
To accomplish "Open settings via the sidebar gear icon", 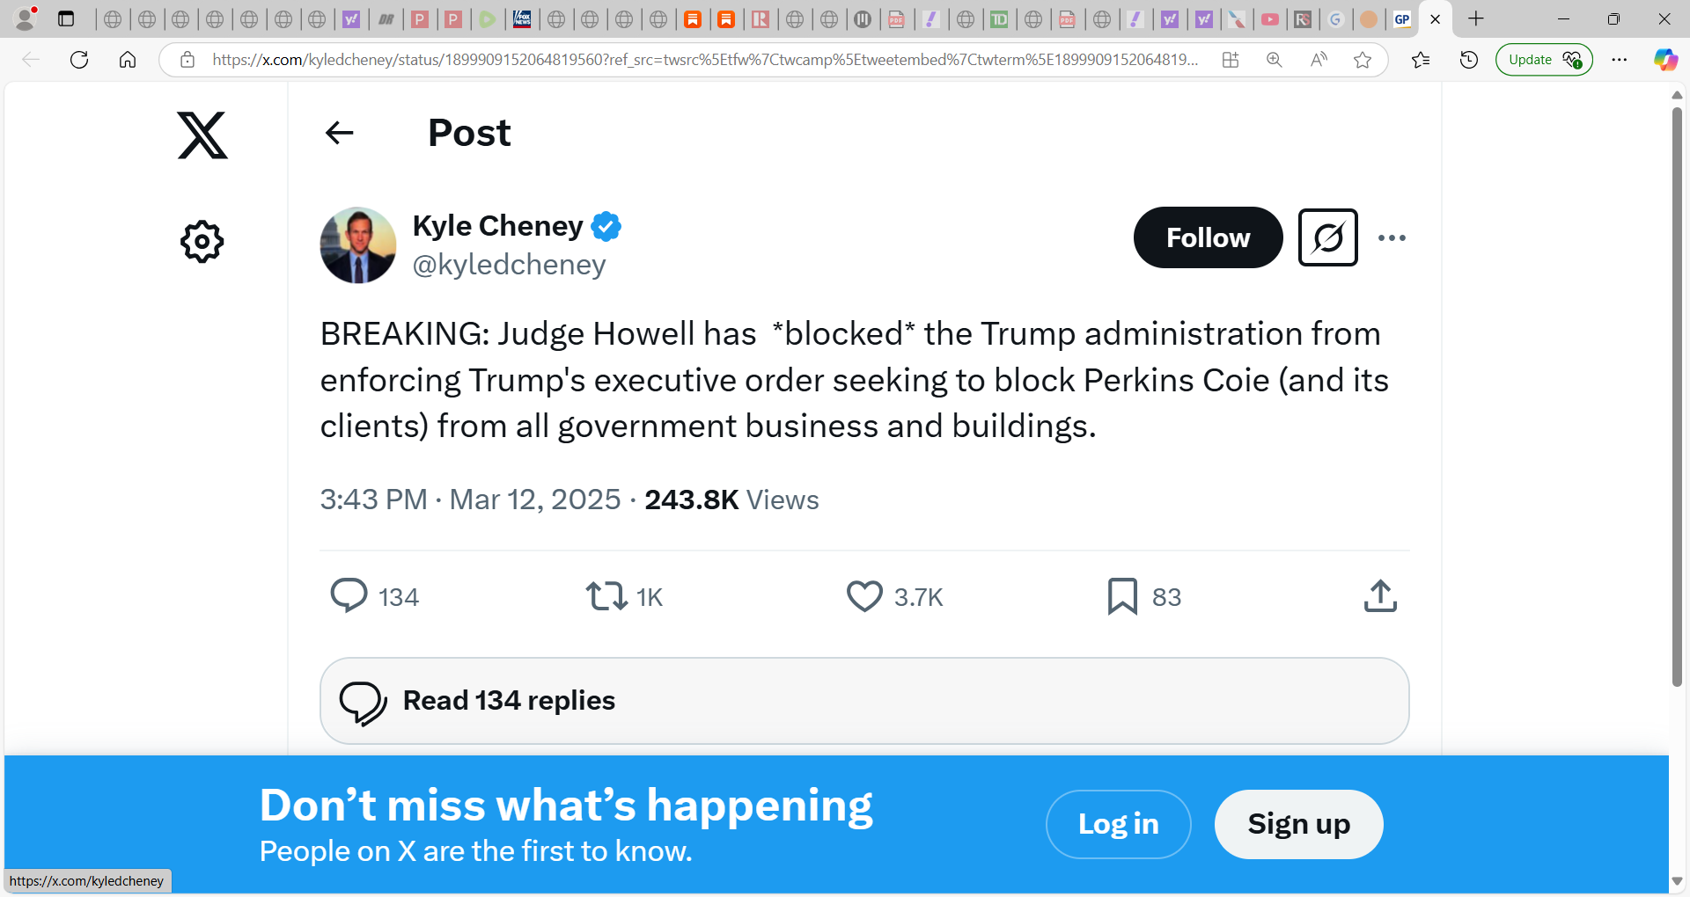I will click(x=202, y=242).
